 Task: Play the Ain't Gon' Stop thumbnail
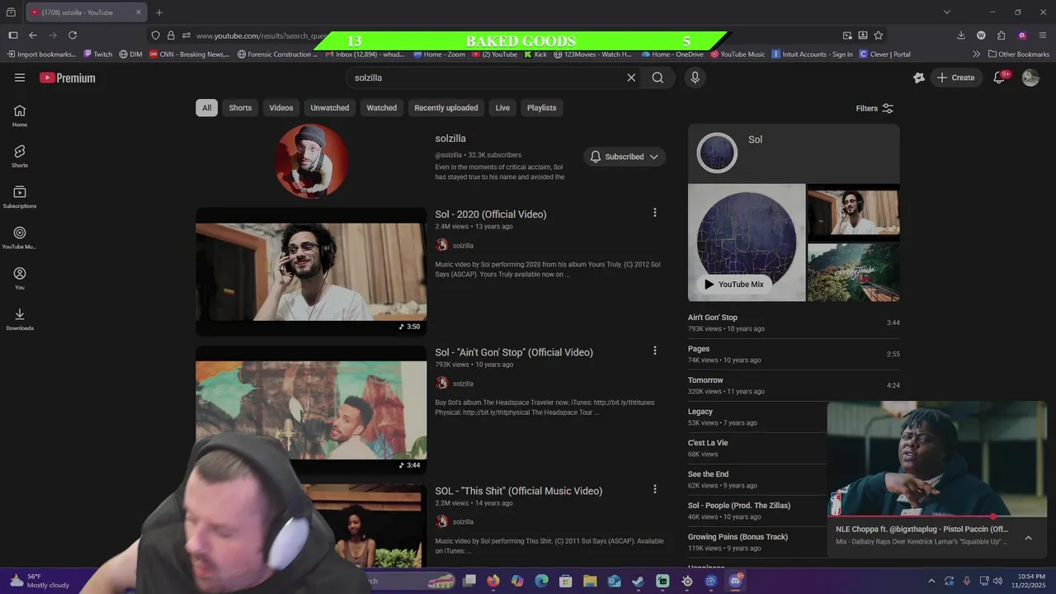point(311,409)
